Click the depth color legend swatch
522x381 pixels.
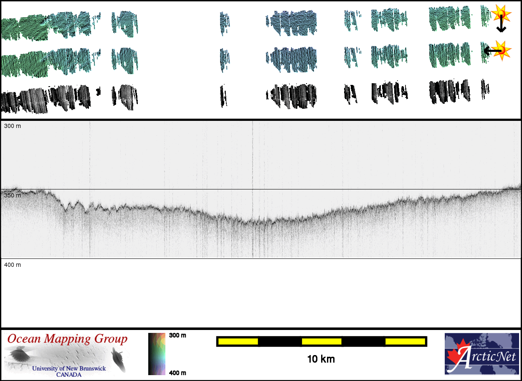[157, 354]
